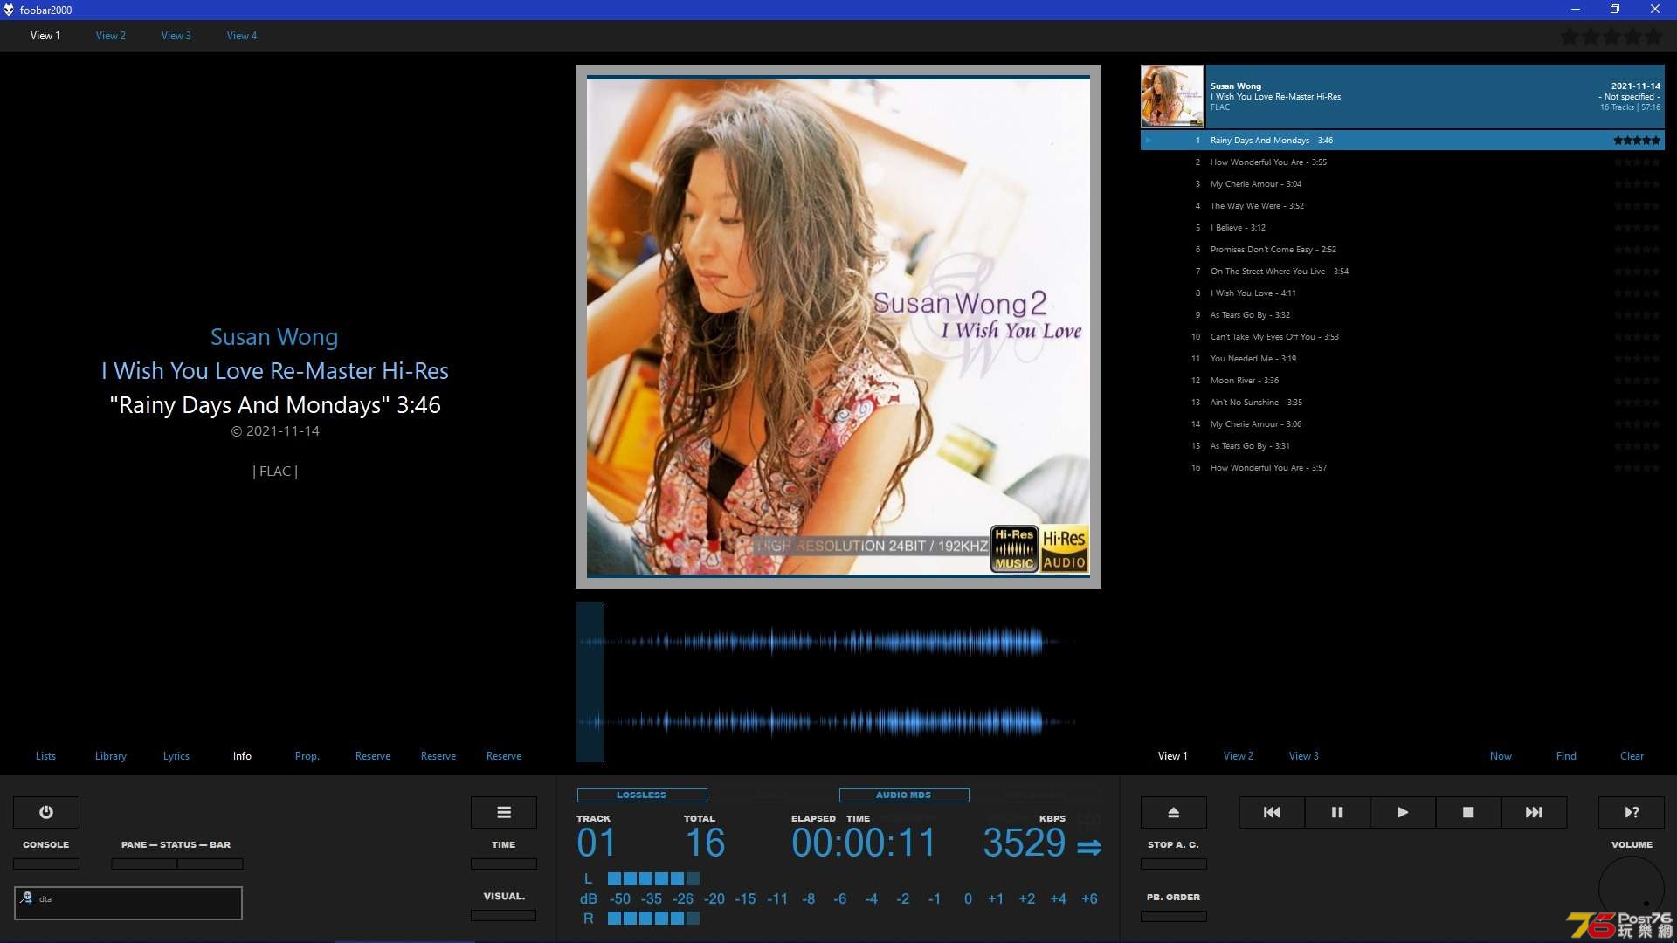1677x943 pixels.
Task: Toggle the Visual. button
Action: (x=504, y=915)
